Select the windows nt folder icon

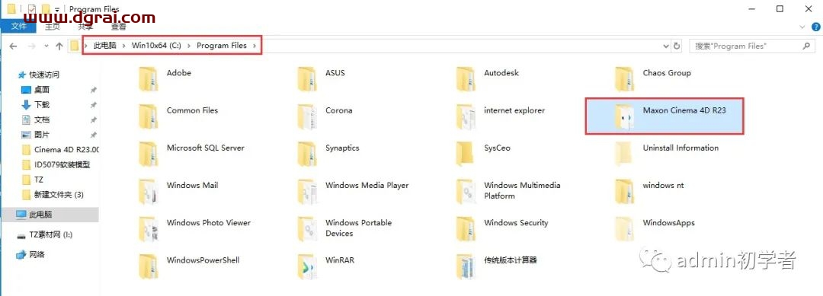click(625, 191)
